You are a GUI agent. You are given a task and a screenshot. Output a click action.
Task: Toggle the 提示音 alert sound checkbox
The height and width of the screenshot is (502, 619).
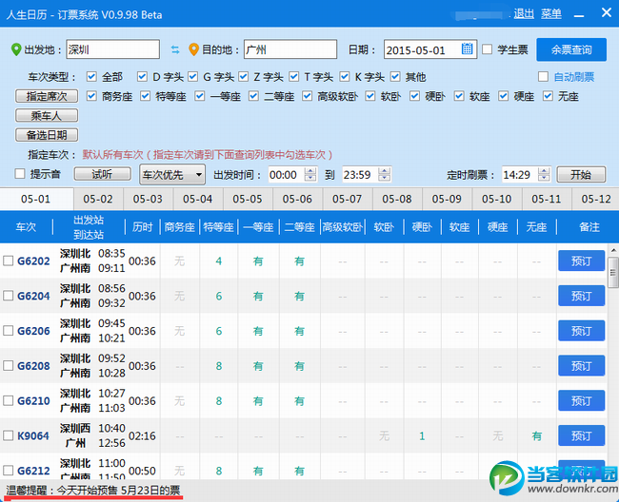tap(20, 174)
